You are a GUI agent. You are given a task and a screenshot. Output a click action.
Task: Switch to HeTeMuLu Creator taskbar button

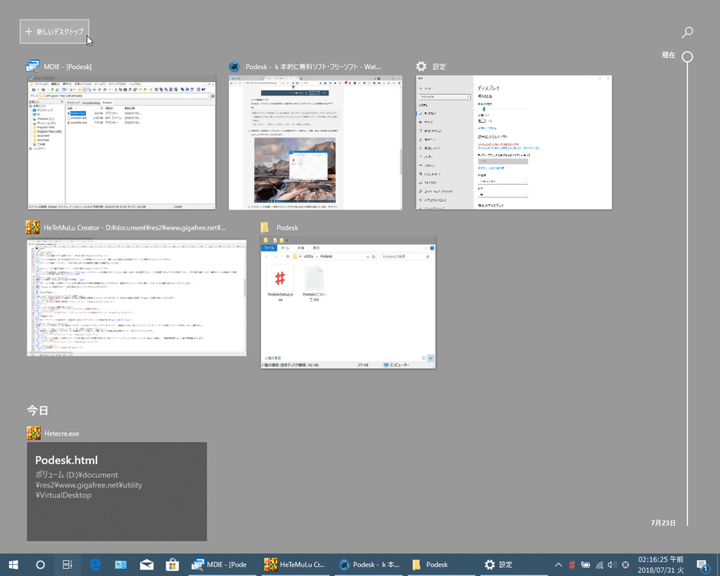(296, 565)
